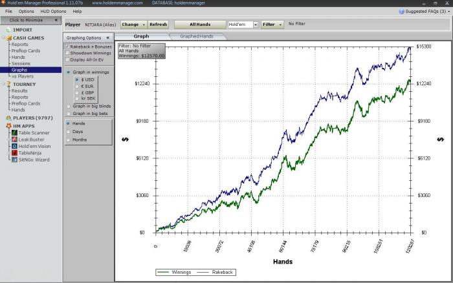Open Cash Games Reports
Viewport: 453px width, 283px height.
19,45
